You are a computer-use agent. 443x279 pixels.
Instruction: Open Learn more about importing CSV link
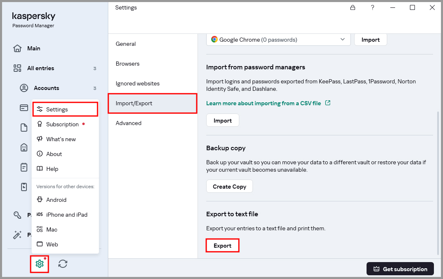point(263,103)
